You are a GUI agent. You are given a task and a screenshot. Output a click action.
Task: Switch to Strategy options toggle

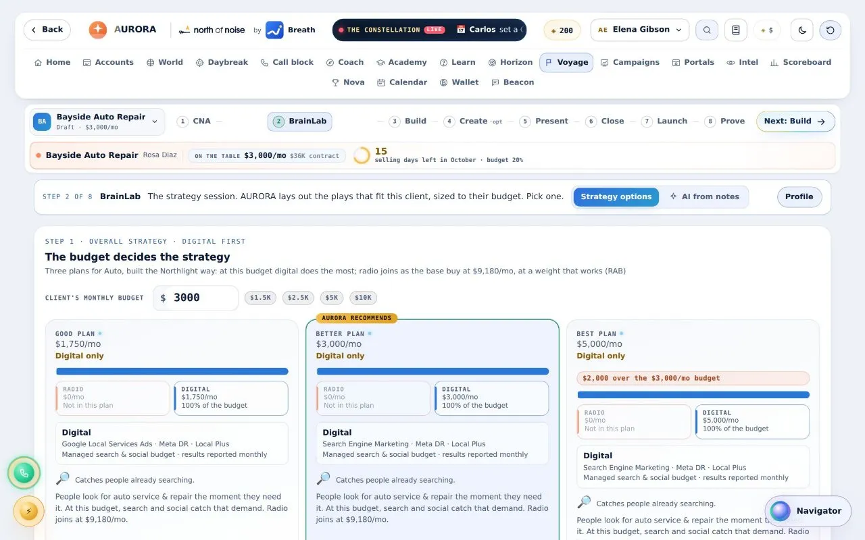pos(616,197)
